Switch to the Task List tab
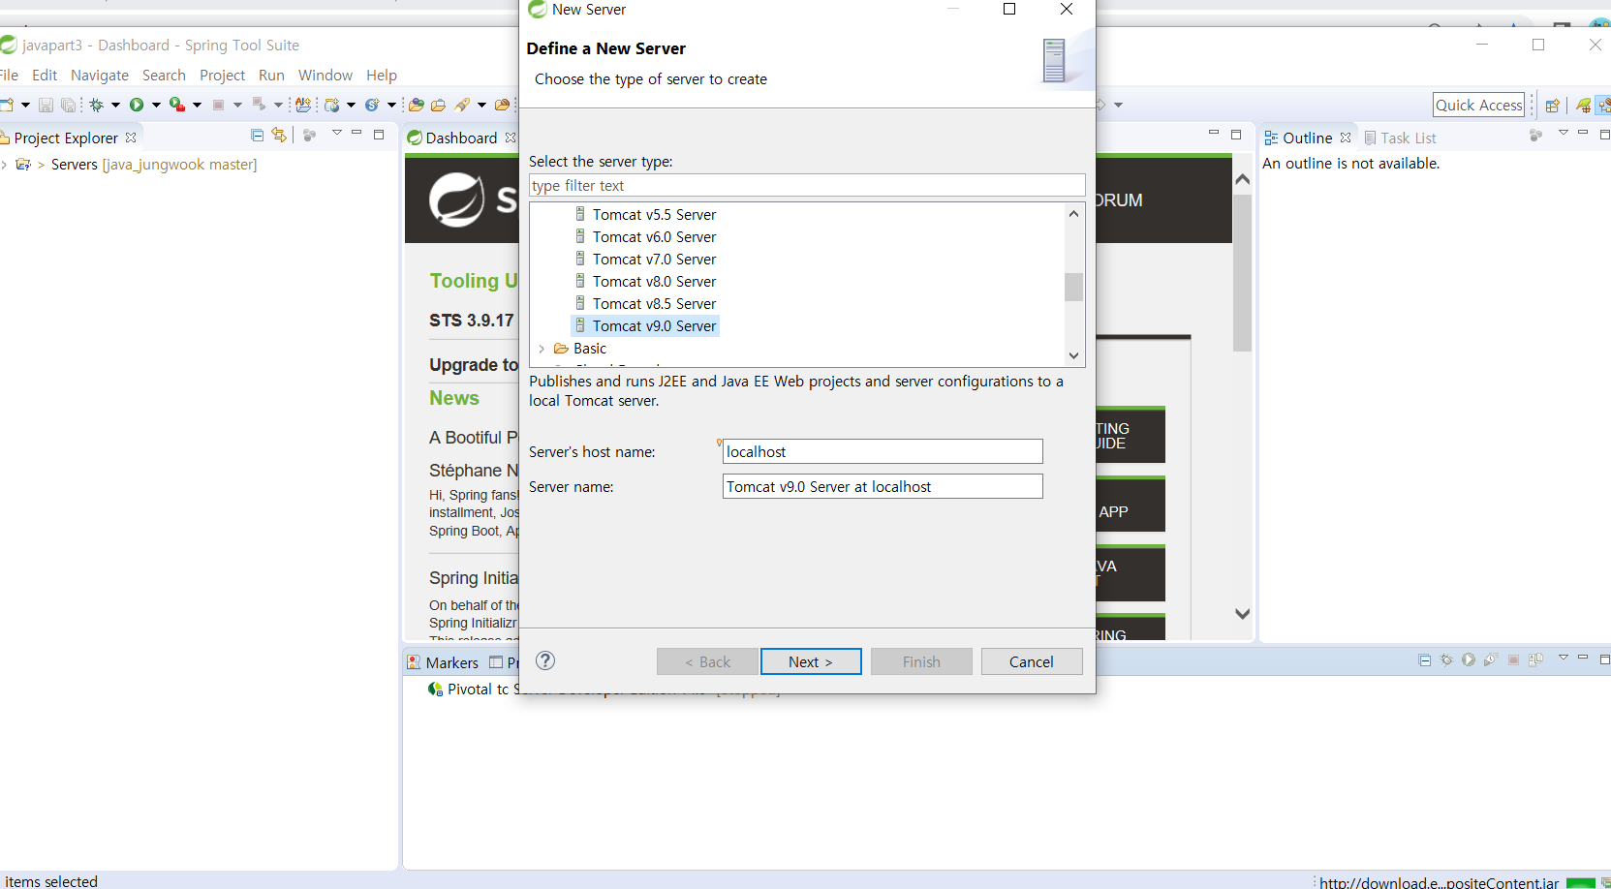 click(1400, 138)
